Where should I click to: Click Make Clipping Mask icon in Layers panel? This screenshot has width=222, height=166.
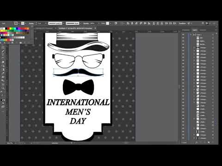point(200,142)
